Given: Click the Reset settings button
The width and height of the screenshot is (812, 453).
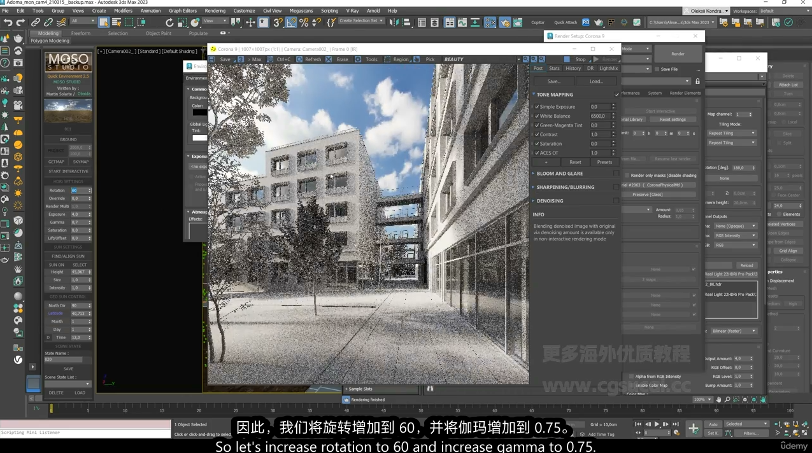Looking at the screenshot, I should click(673, 120).
